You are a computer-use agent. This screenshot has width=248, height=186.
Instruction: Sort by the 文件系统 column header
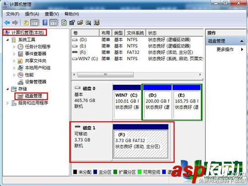click(135, 33)
